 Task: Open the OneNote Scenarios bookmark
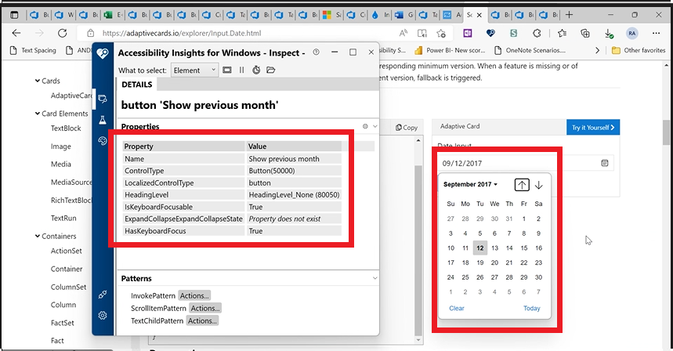pyautogui.click(x=530, y=50)
